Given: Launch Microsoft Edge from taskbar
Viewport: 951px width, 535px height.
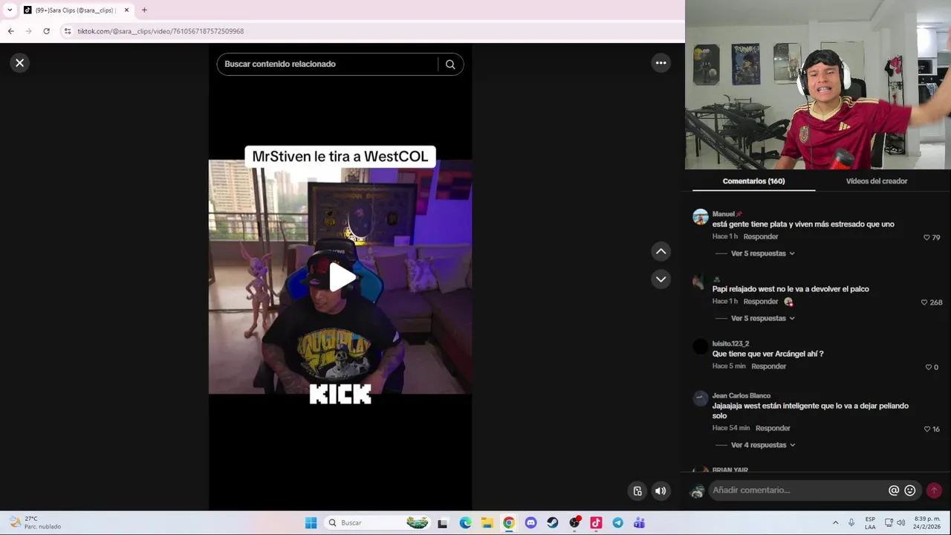Looking at the screenshot, I should [465, 523].
